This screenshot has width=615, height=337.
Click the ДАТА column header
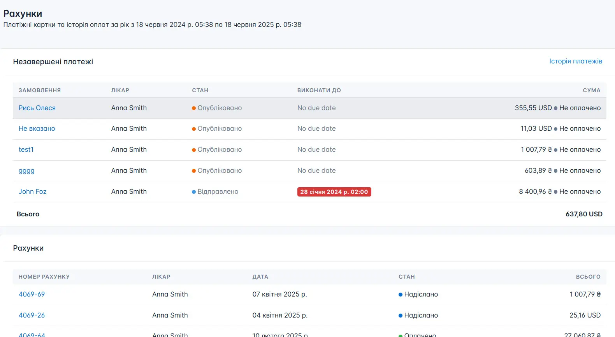click(260, 277)
